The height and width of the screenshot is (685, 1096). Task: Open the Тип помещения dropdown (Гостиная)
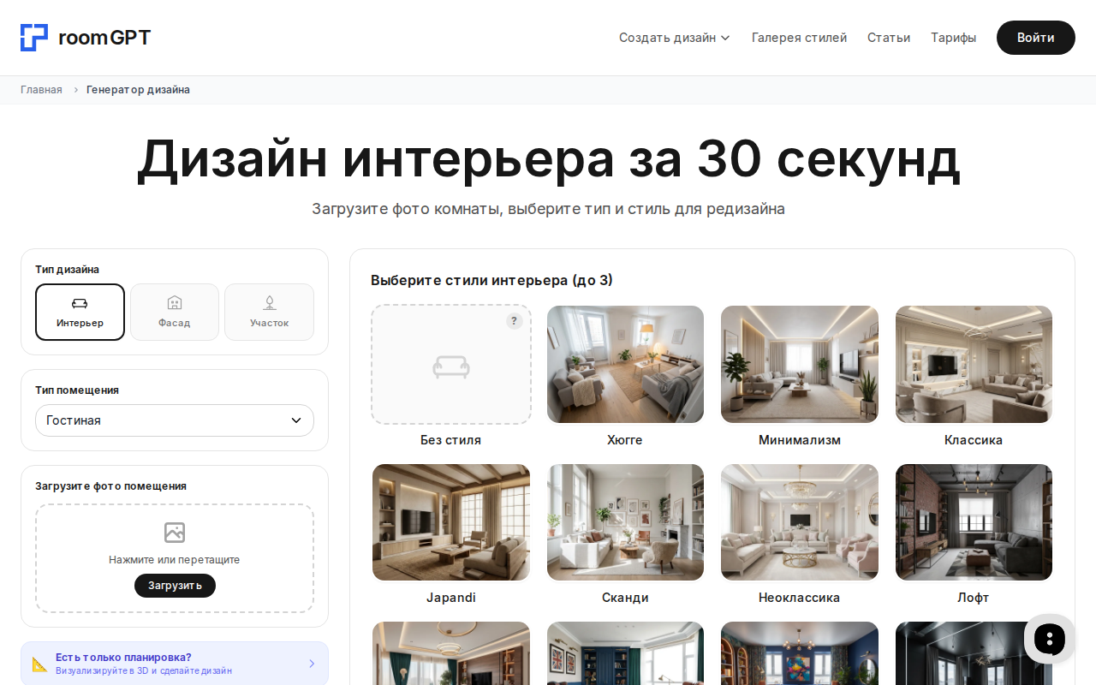click(x=175, y=420)
